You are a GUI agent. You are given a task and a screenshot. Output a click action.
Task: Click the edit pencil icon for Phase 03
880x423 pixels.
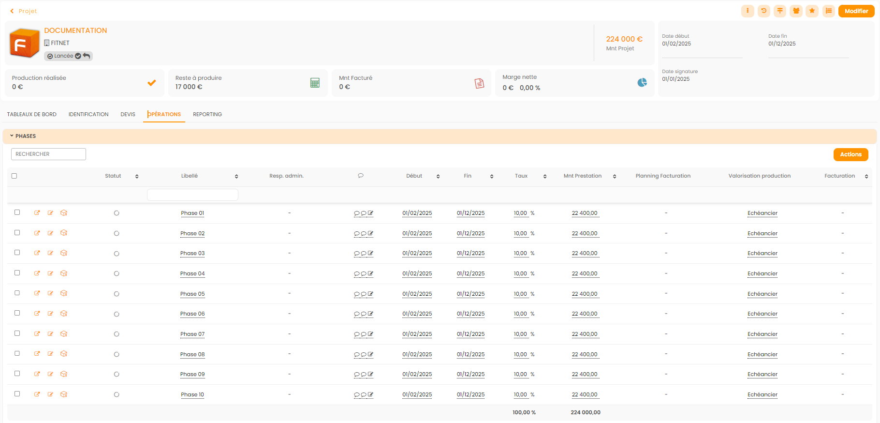pyautogui.click(x=50, y=253)
